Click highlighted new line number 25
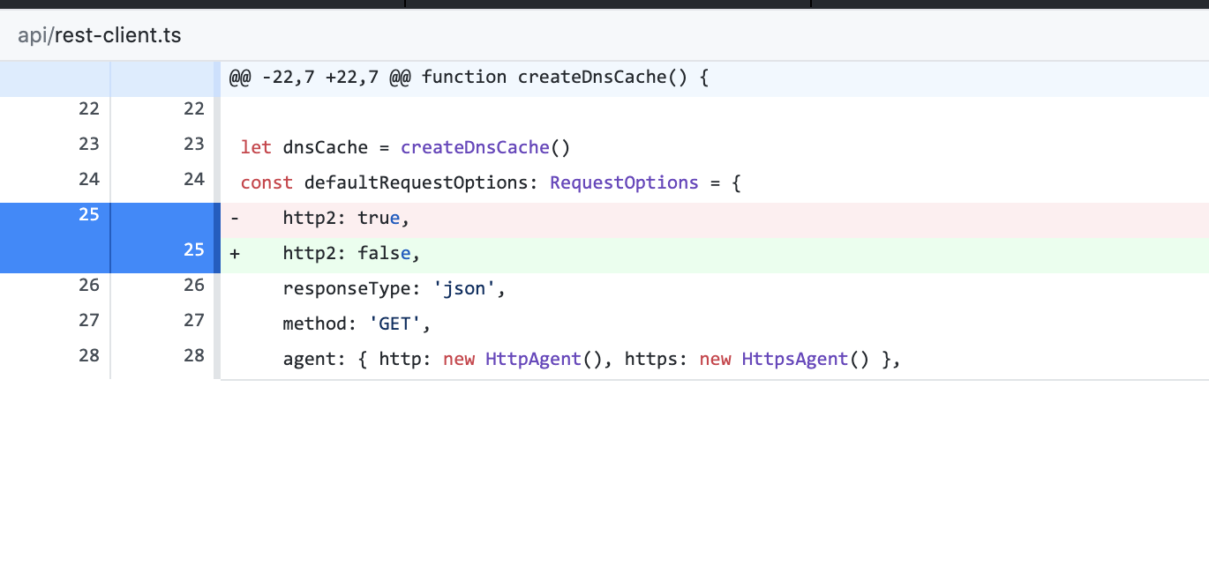This screenshot has height=573, width=1209. click(x=194, y=249)
